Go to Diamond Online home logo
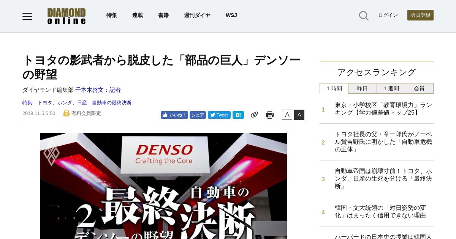This screenshot has height=239, width=456. click(66, 16)
